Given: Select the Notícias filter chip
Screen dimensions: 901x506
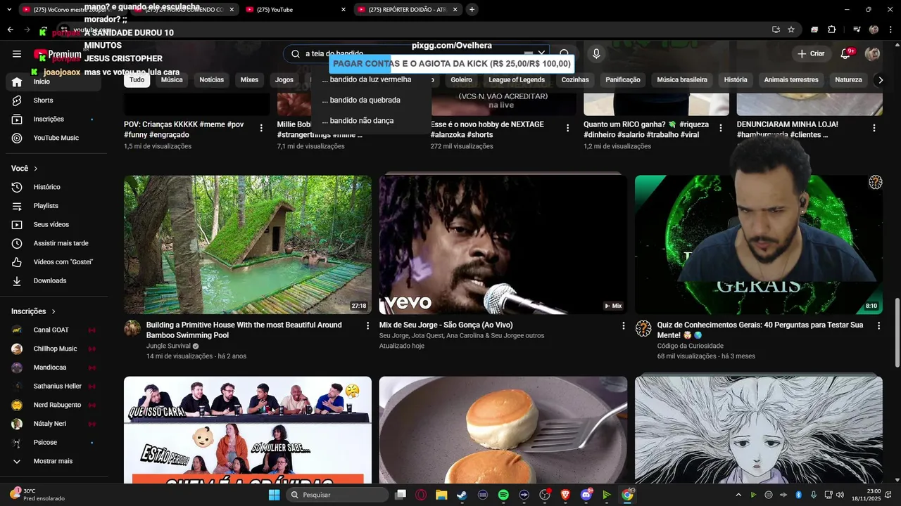Looking at the screenshot, I should pos(211,80).
